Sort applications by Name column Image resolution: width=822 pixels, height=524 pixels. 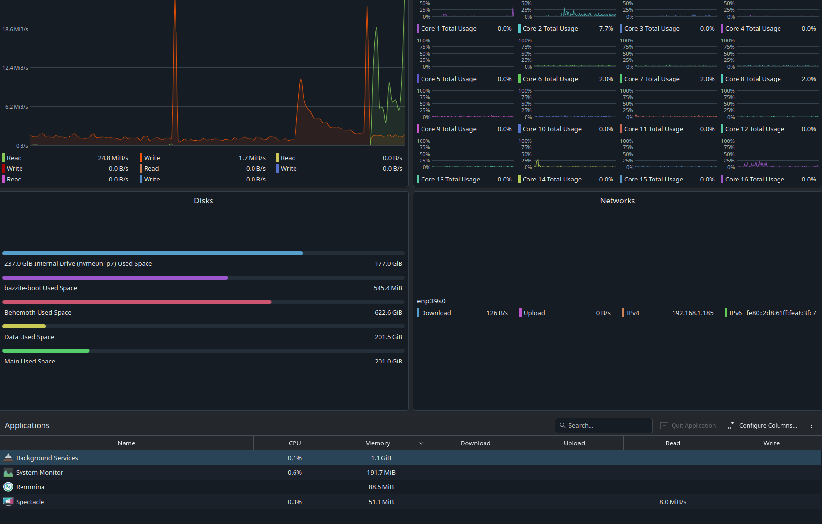(x=126, y=443)
